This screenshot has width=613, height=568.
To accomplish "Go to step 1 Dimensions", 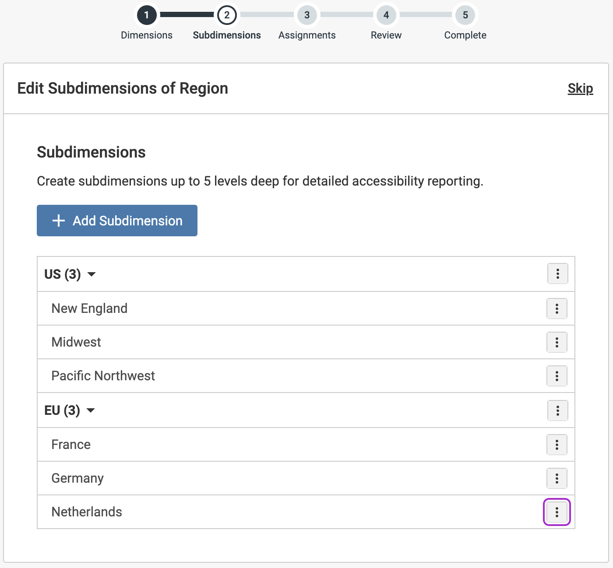I will [x=147, y=15].
